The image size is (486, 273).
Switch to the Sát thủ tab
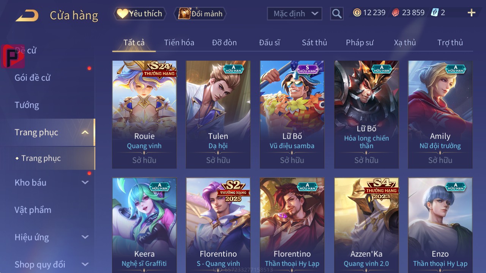point(314,42)
